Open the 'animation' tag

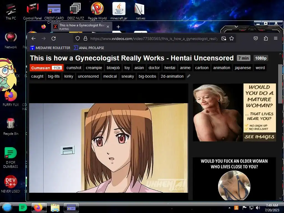pyautogui.click(x=222, y=68)
